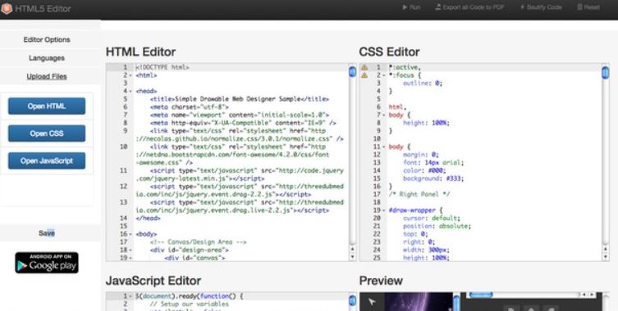Export all Code to PDF
Image resolution: width=618 pixels, height=311 pixels.
(x=469, y=7)
